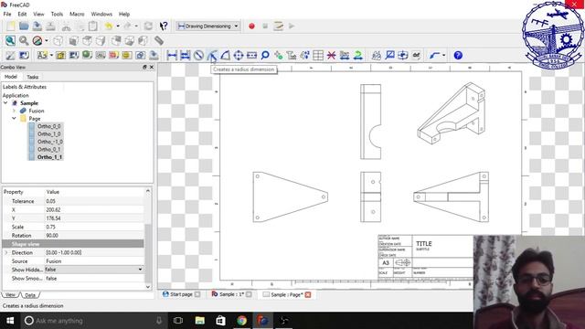585x329 pixels.
Task: Click the Measure distance ruler icon
Action: click(x=159, y=40)
